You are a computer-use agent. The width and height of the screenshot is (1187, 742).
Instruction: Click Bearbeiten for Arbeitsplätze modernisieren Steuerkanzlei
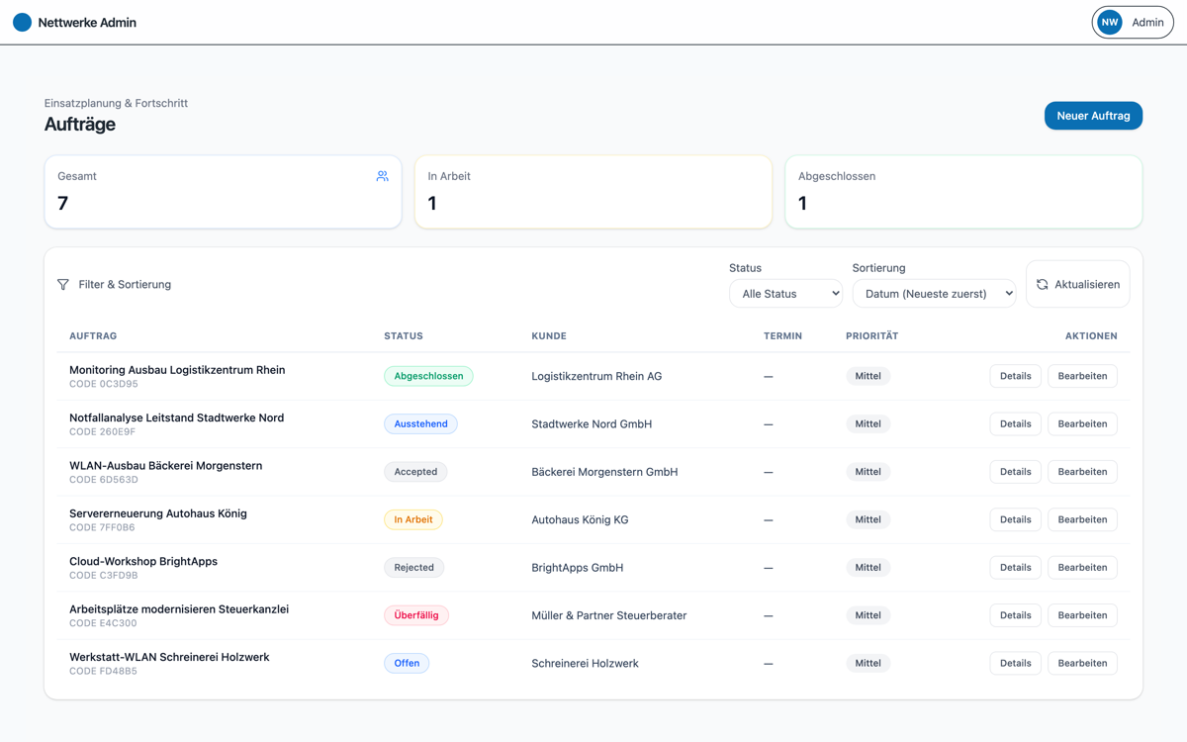coord(1082,615)
